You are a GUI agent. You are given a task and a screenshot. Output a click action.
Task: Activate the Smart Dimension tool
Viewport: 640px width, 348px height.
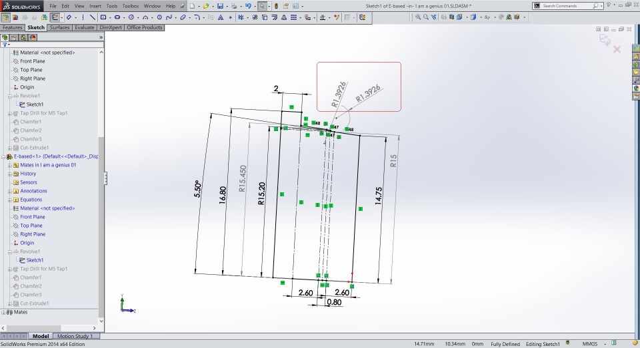69,17
